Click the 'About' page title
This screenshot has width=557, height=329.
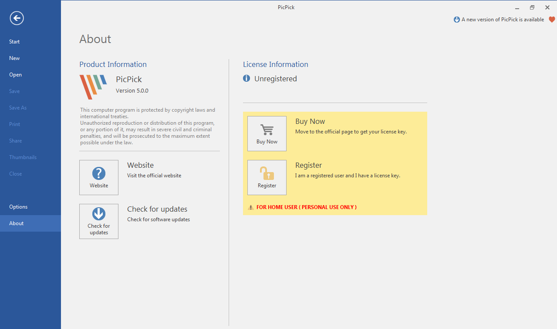pyautogui.click(x=95, y=39)
